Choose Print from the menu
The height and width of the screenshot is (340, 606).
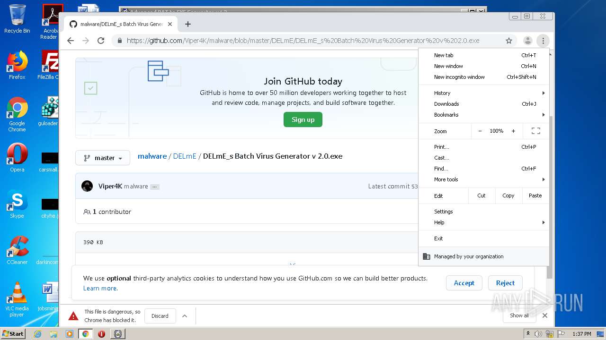click(x=484, y=147)
